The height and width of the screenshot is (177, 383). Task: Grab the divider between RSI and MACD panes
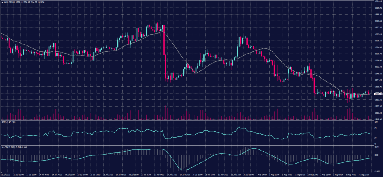pyautogui.click(x=187, y=145)
